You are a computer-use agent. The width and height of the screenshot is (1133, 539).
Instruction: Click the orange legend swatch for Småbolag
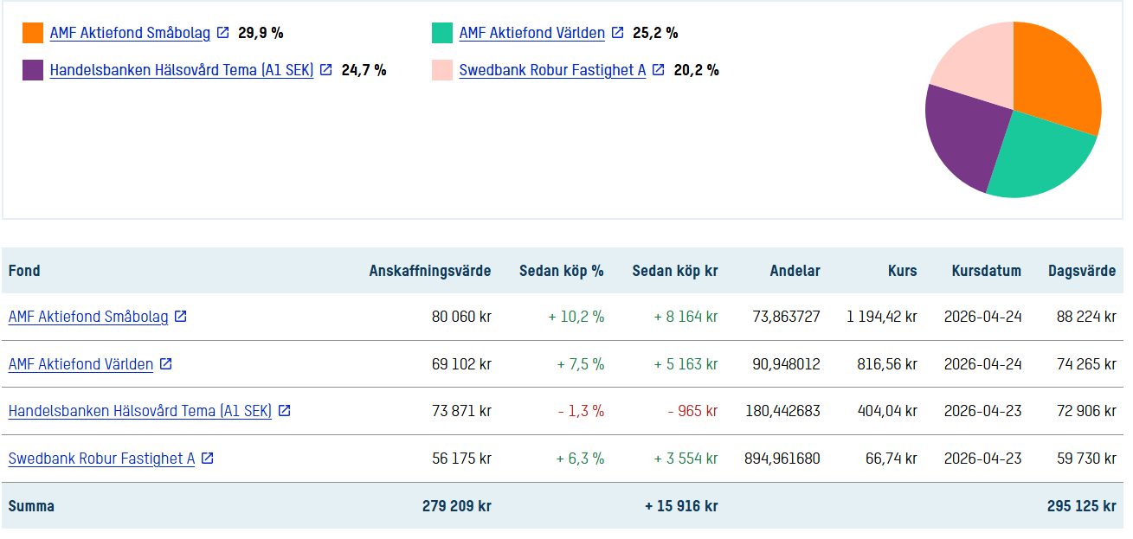pyautogui.click(x=33, y=33)
